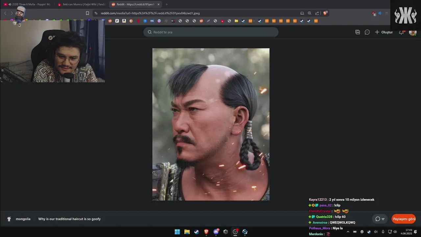Open the uBlock extension icon

tap(374, 13)
